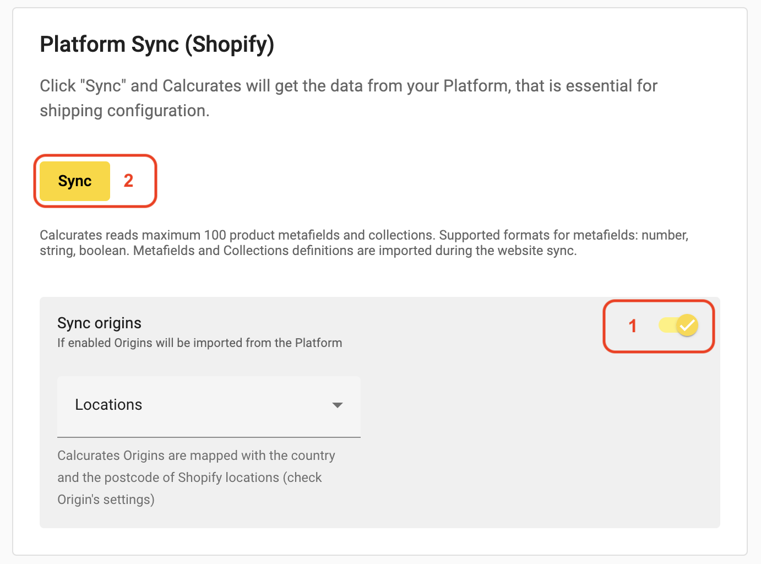Screen dimensions: 761x564
Task: Click the "Sync origins" label
Action: [99, 323]
